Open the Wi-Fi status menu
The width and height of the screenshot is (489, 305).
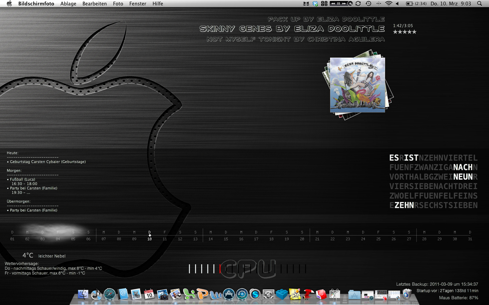coord(388,3)
